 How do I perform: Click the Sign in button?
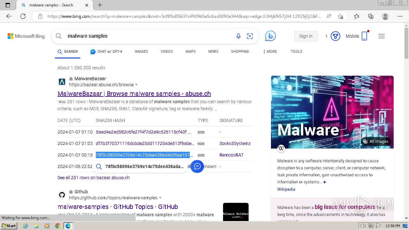(x=306, y=36)
